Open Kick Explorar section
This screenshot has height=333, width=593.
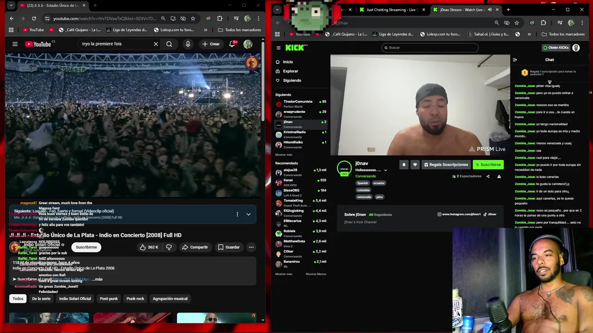point(290,71)
